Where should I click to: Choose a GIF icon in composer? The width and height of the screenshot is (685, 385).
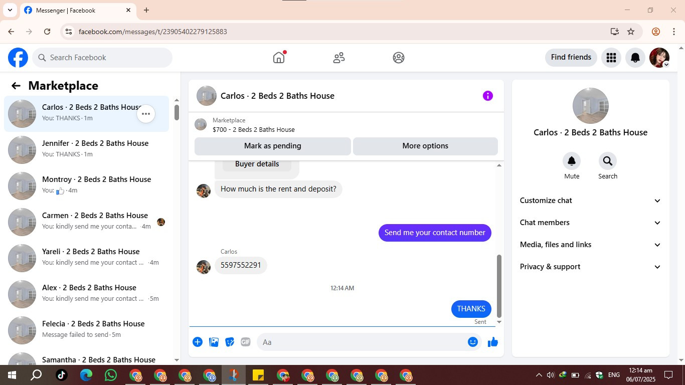pyautogui.click(x=245, y=342)
